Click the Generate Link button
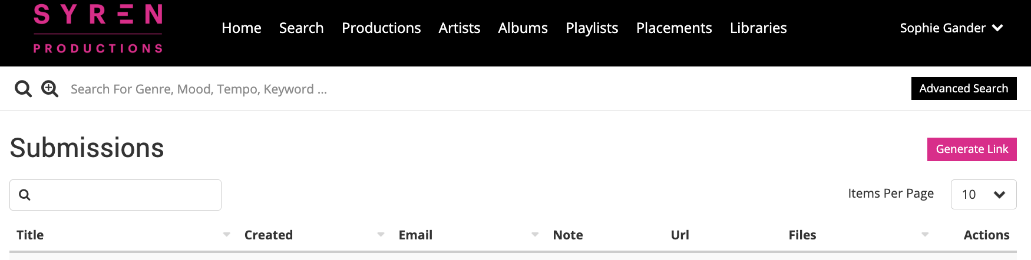 [x=971, y=149]
